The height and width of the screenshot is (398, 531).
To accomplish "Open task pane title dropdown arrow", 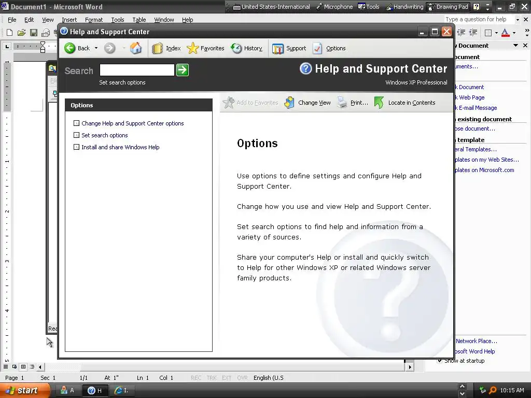I will coord(515,46).
